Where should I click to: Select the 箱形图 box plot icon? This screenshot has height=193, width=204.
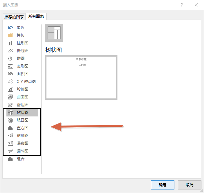pyautogui.click(x=10, y=136)
